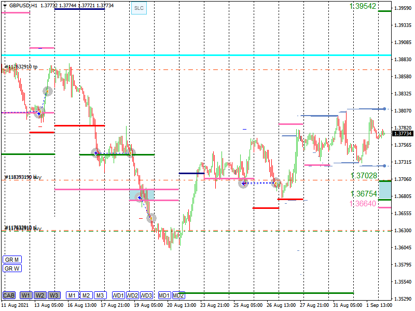Toggle the CAB button
The width and height of the screenshot is (415, 311).
tap(9, 295)
